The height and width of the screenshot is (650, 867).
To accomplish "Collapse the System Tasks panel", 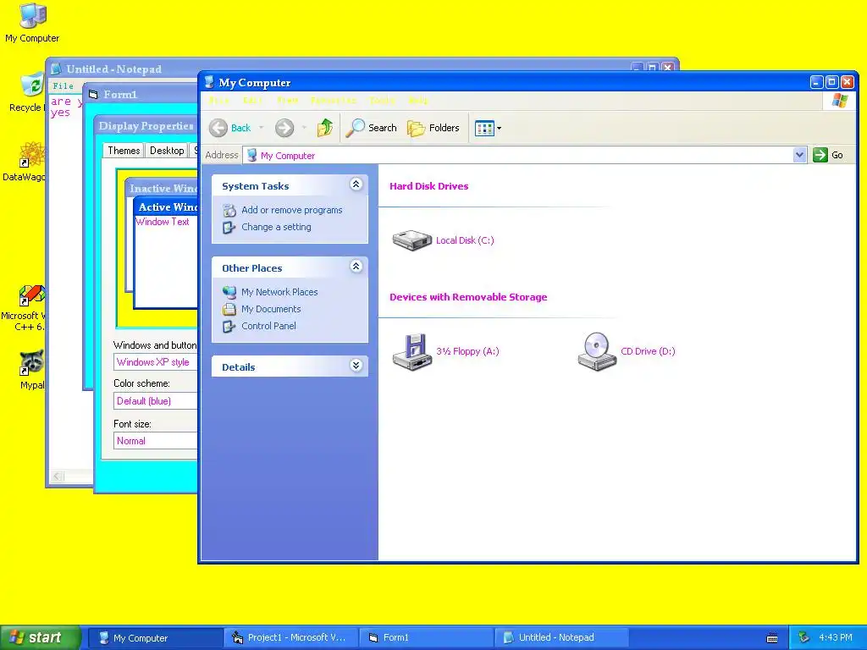I will pyautogui.click(x=356, y=184).
